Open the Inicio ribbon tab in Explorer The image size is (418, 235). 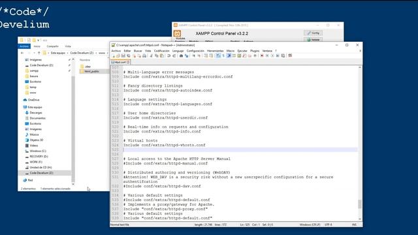click(37, 46)
